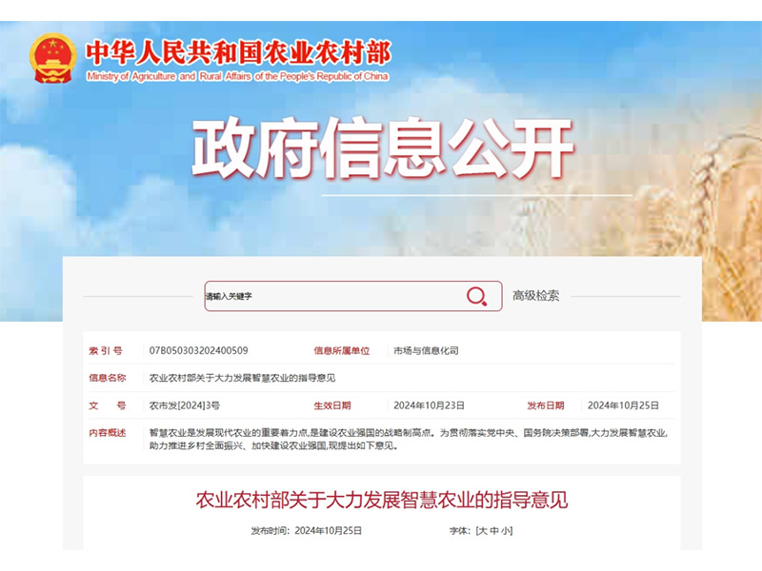Click the 生效日期 date 2024年10月23日
762x571 pixels.
click(x=431, y=404)
